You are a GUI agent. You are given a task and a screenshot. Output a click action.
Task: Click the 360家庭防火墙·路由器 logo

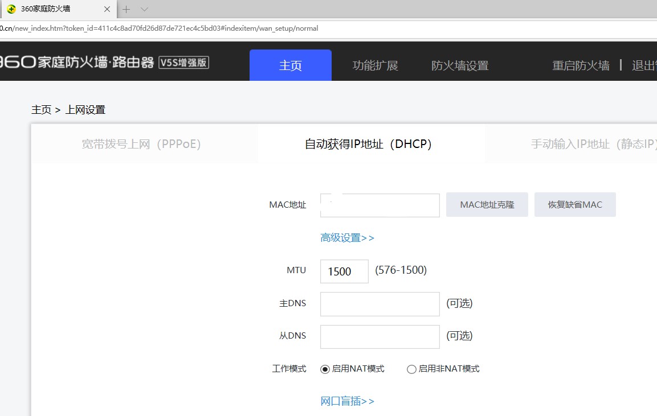point(77,63)
